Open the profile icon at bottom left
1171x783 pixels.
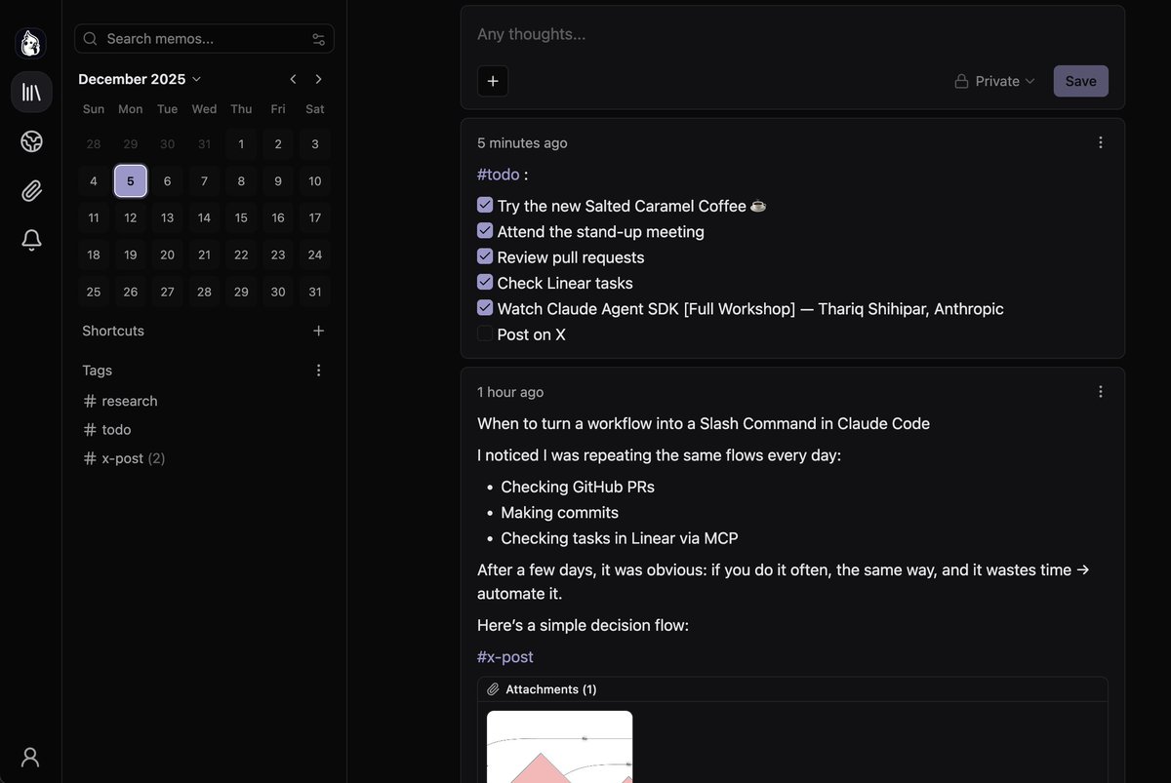point(29,757)
